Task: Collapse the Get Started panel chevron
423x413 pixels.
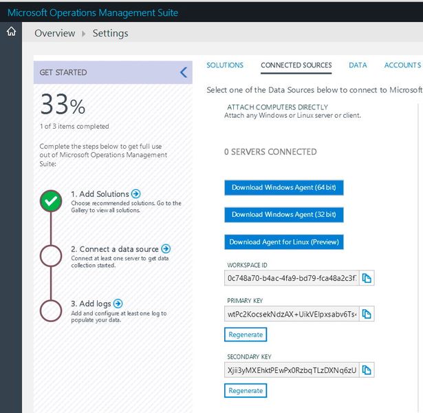Action: click(184, 72)
